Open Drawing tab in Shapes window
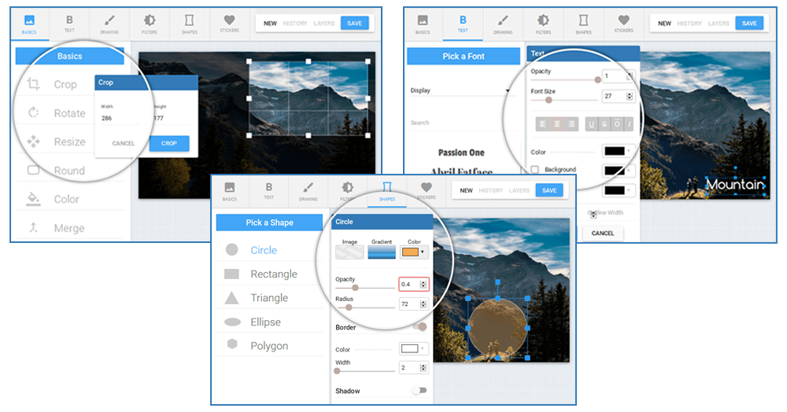The image size is (787, 412). pyautogui.click(x=308, y=191)
